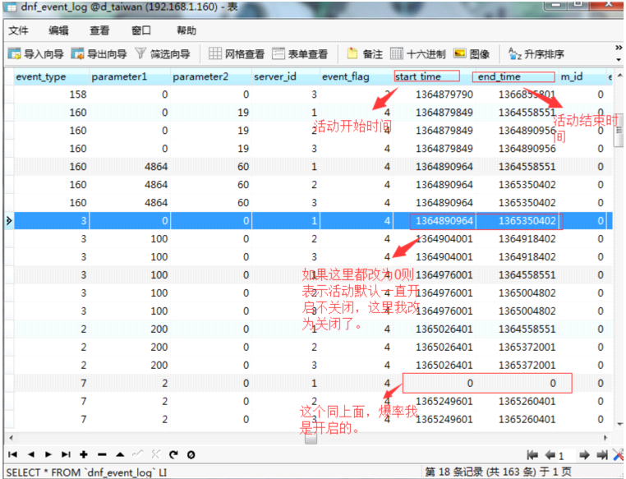The width and height of the screenshot is (626, 479).
Task: Sort ascending with 升序排序
Action: 536,54
